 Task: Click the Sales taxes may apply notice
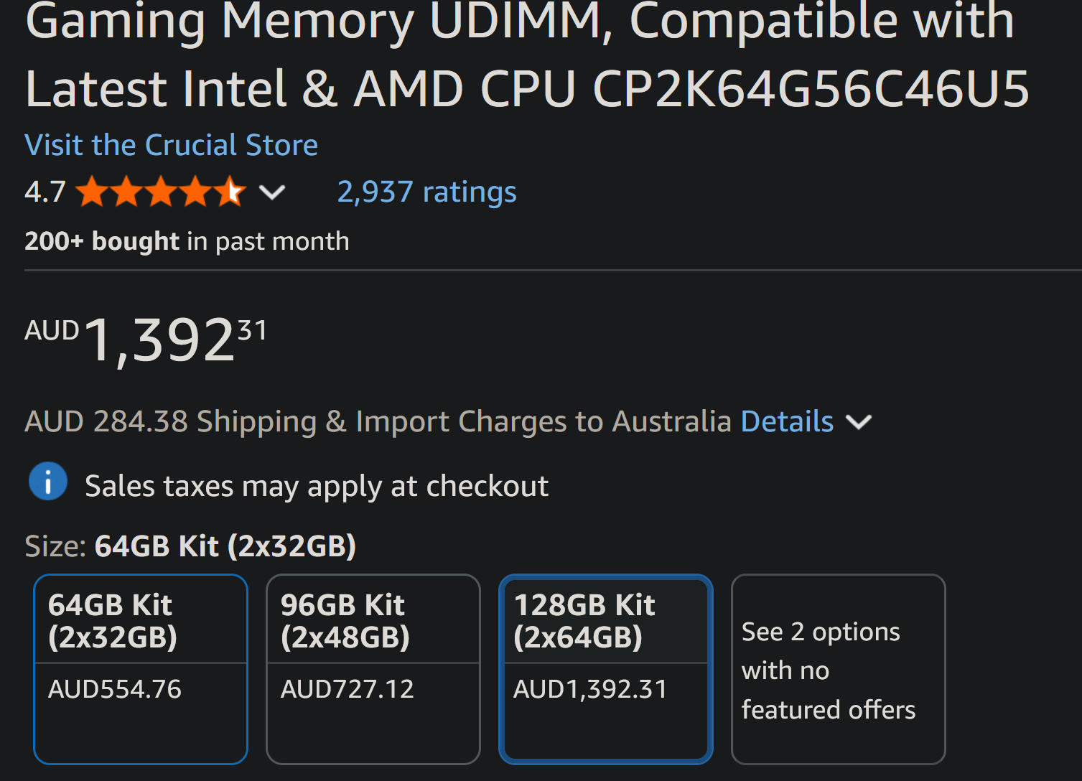tap(317, 487)
